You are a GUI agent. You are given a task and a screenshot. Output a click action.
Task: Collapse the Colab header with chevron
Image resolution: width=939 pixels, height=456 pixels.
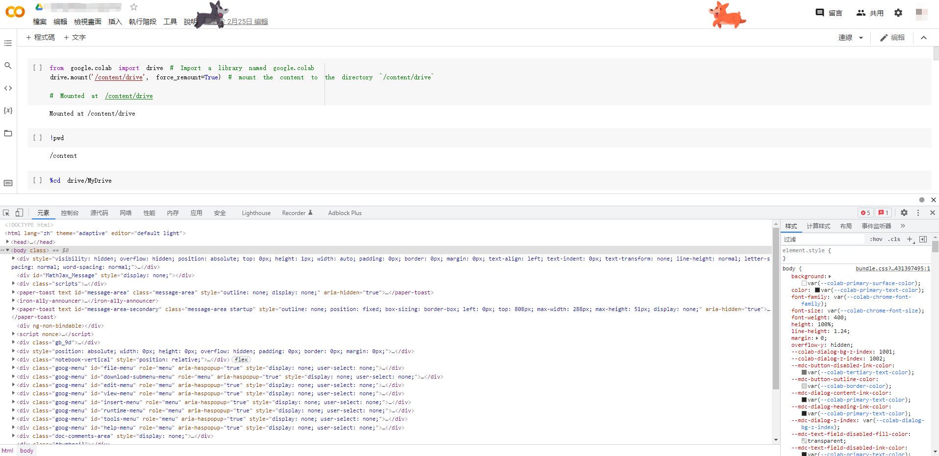[x=924, y=38]
